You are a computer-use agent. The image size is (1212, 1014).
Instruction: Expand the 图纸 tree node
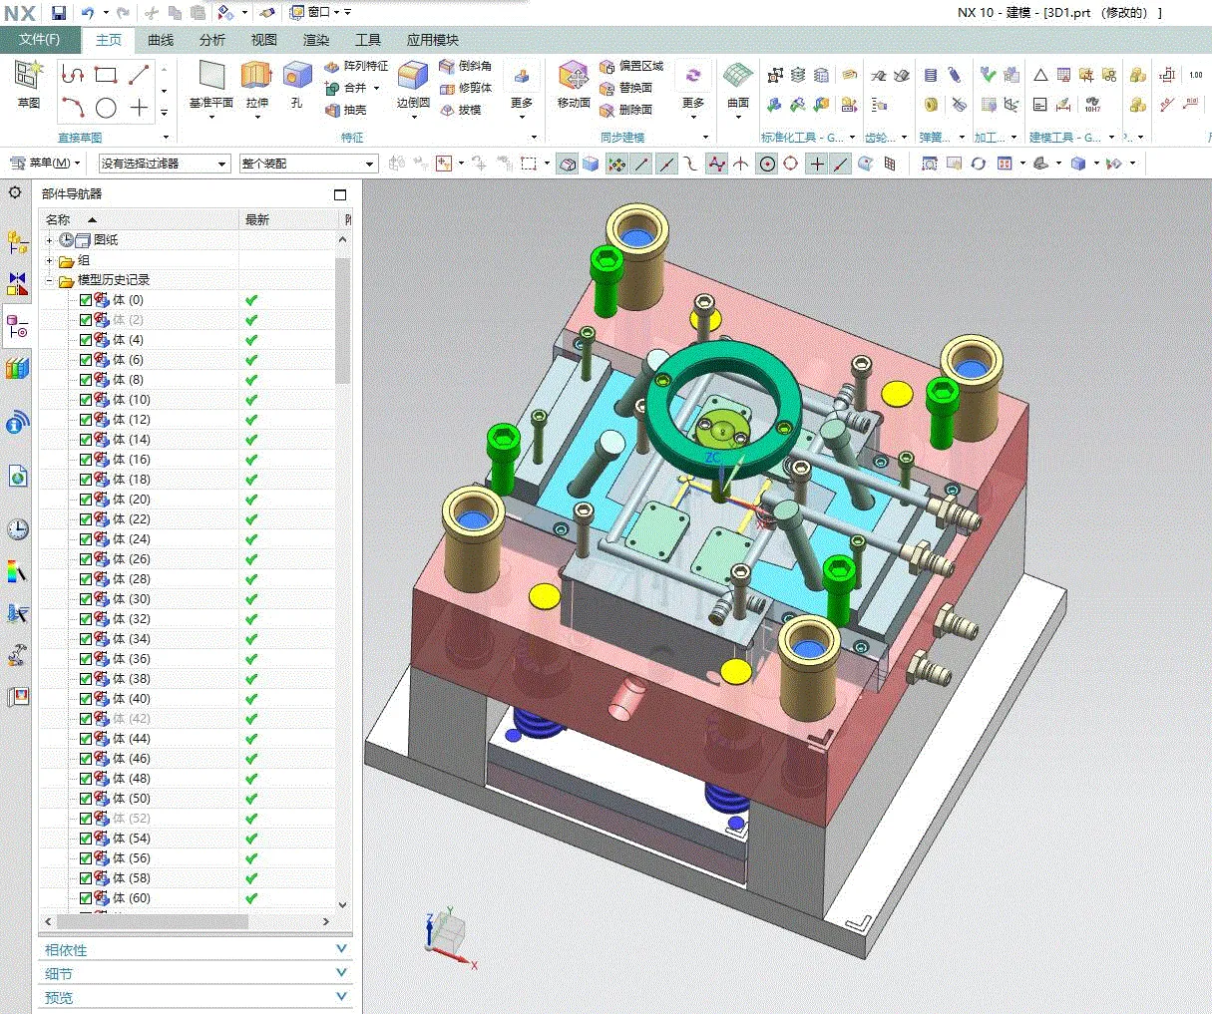[x=49, y=239]
